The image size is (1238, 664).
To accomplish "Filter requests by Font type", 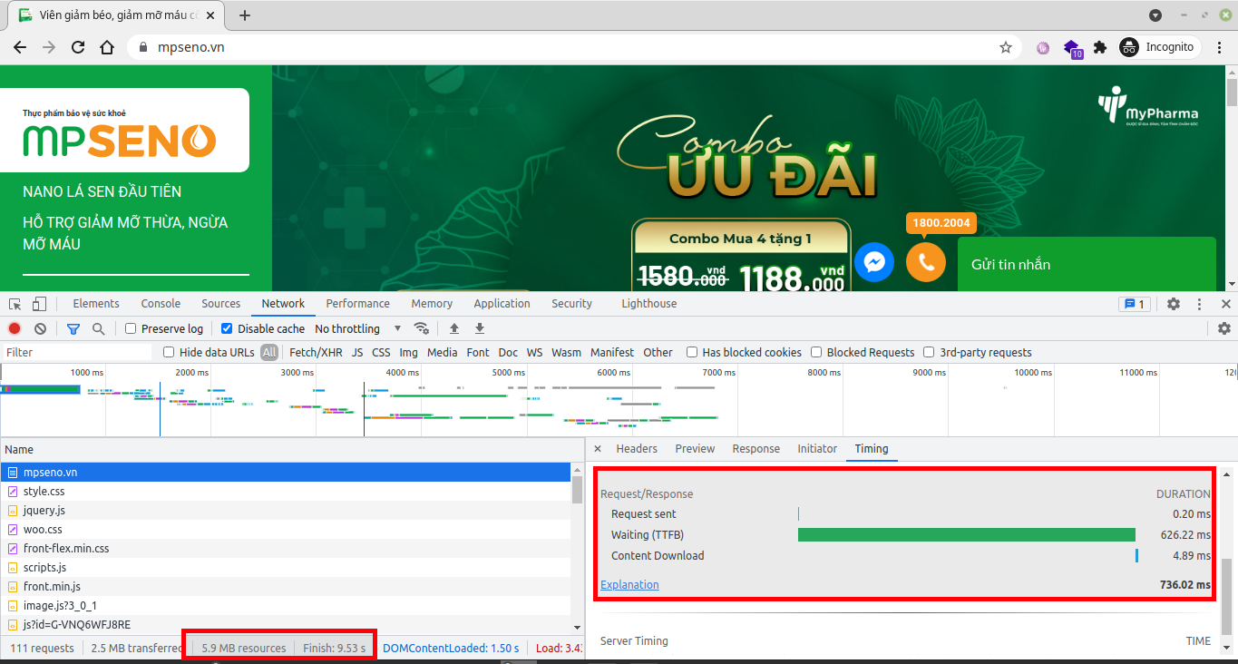I will tap(478, 352).
